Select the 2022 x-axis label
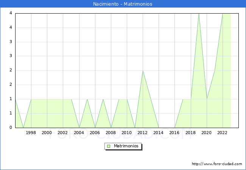Image resolution: width=246 pixels, height=170 pixels. (222, 133)
